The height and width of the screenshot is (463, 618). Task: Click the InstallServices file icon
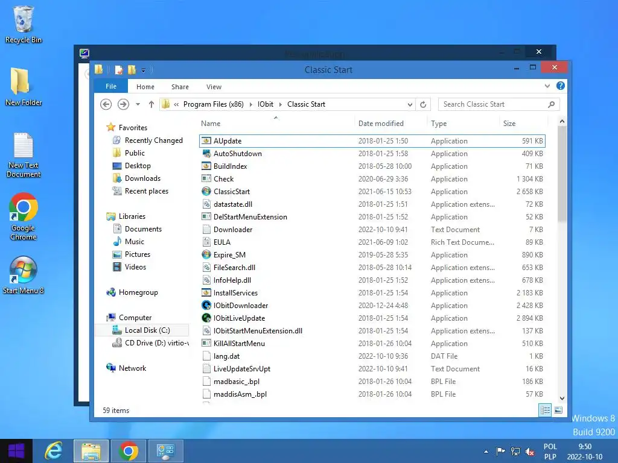(x=206, y=292)
